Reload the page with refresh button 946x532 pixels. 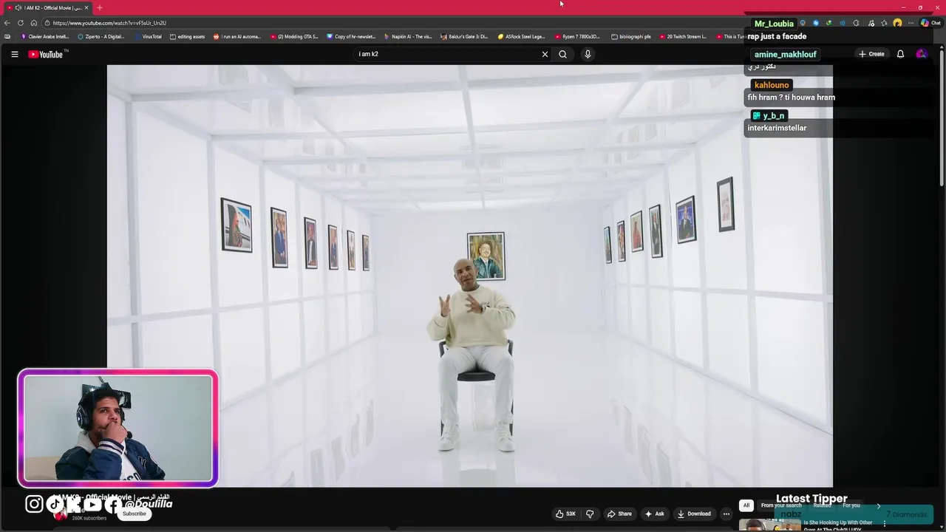point(20,23)
